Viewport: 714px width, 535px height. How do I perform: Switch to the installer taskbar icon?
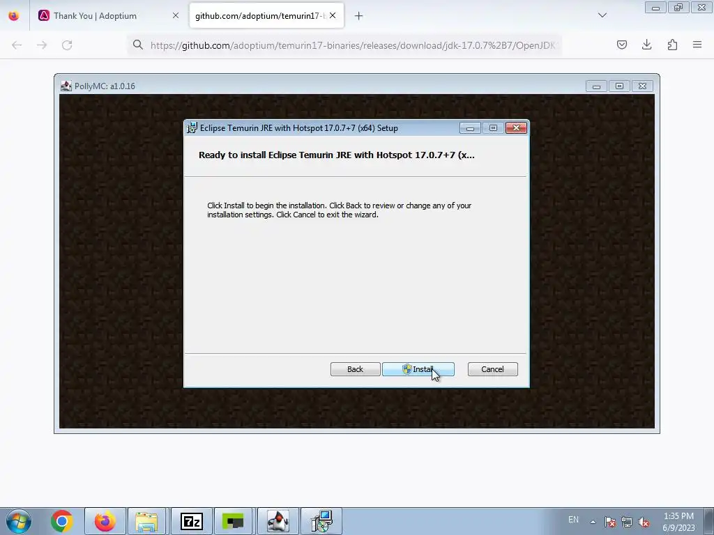(321, 521)
